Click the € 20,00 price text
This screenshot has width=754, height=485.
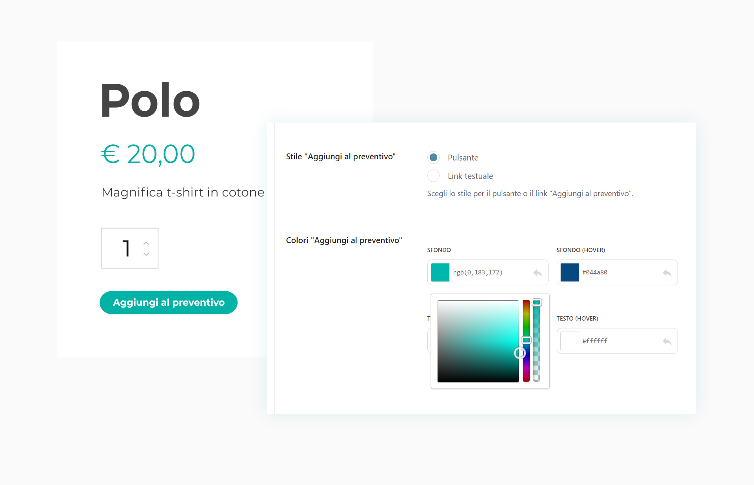pos(148,154)
